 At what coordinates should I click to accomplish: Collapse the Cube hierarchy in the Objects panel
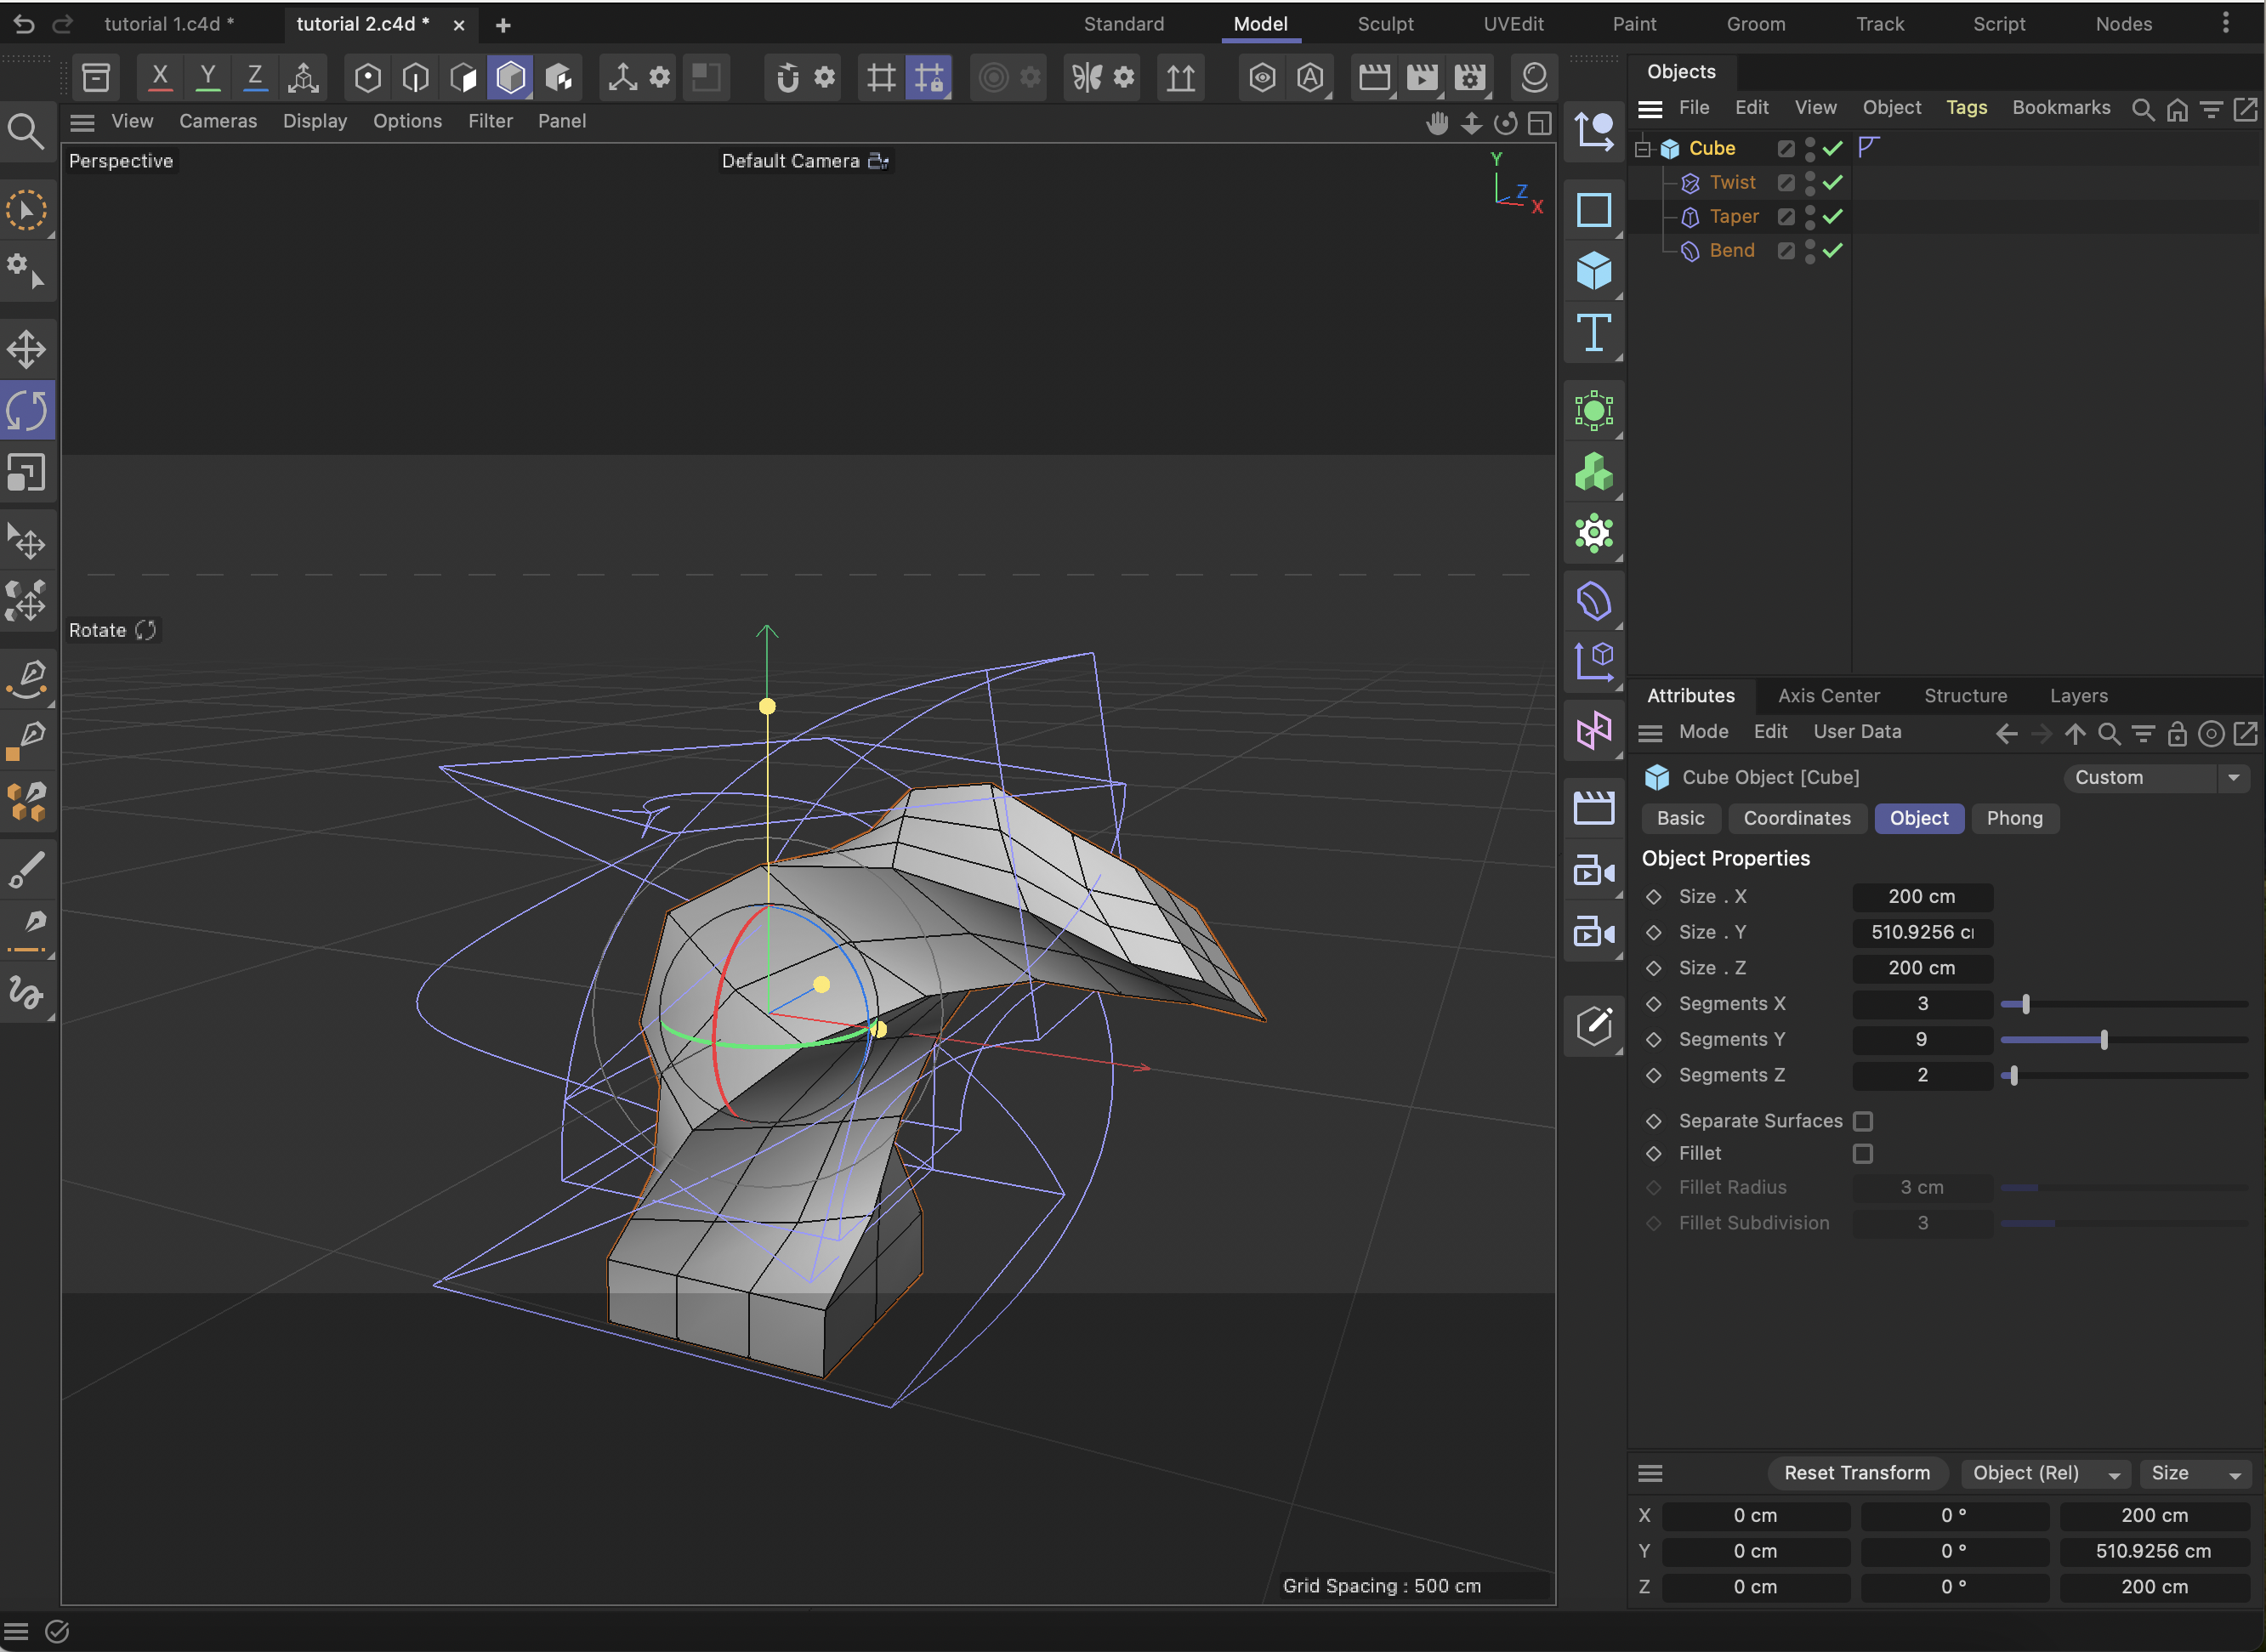[x=1643, y=148]
